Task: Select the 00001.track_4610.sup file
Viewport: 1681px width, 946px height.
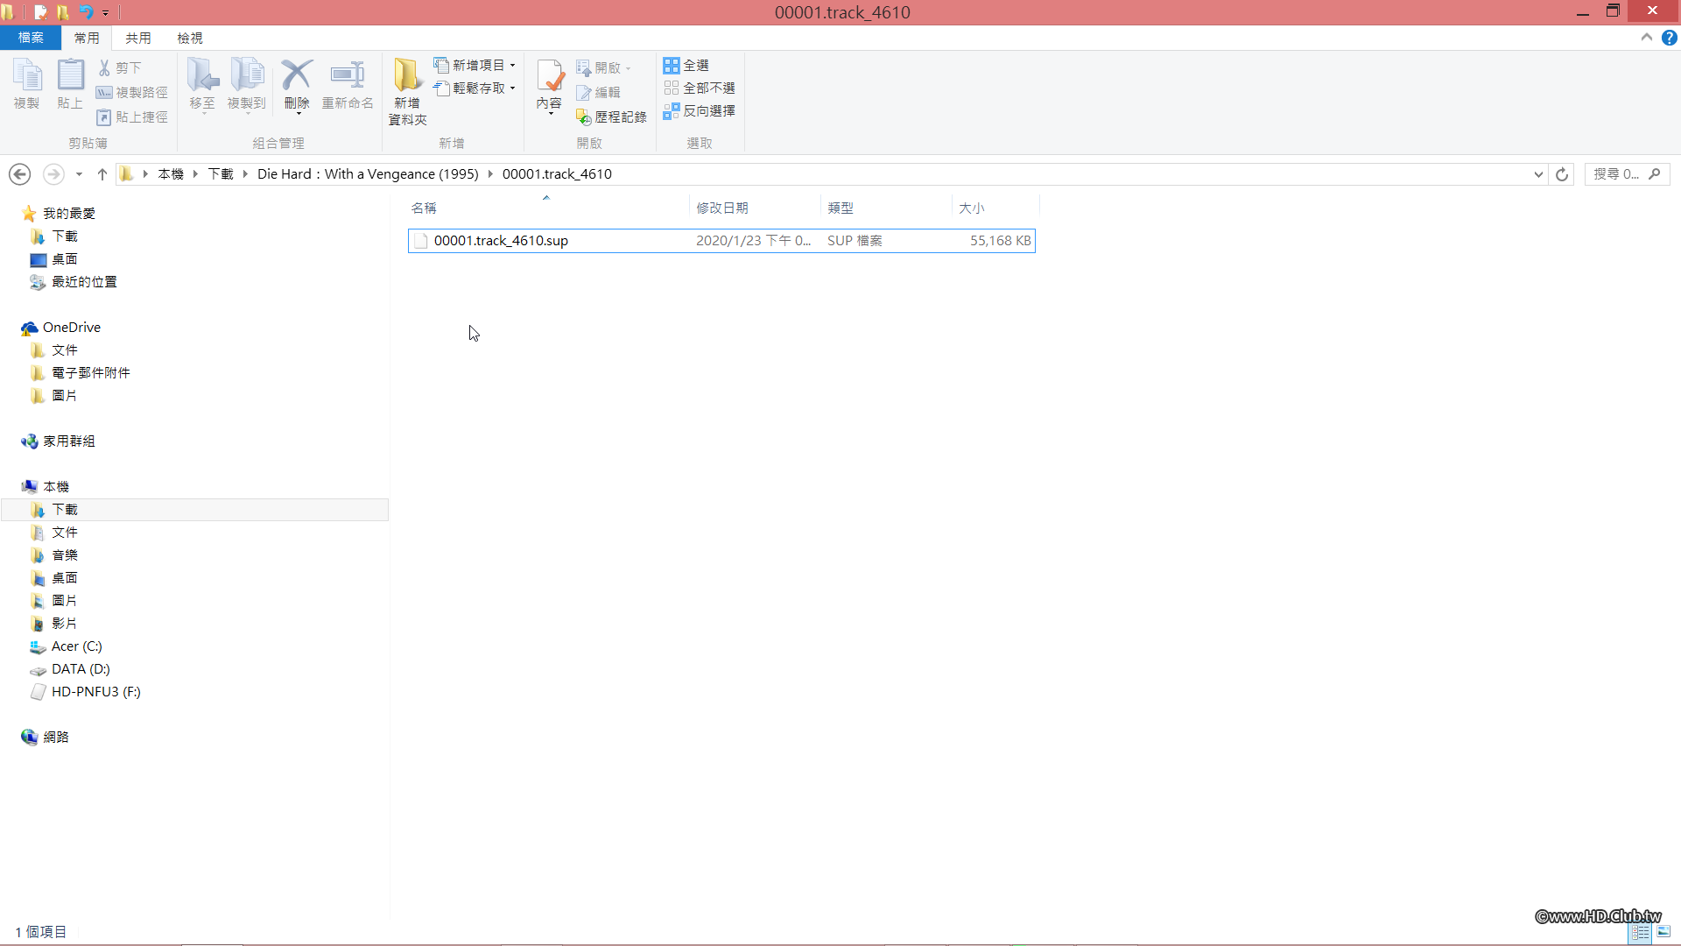Action: [x=501, y=241]
